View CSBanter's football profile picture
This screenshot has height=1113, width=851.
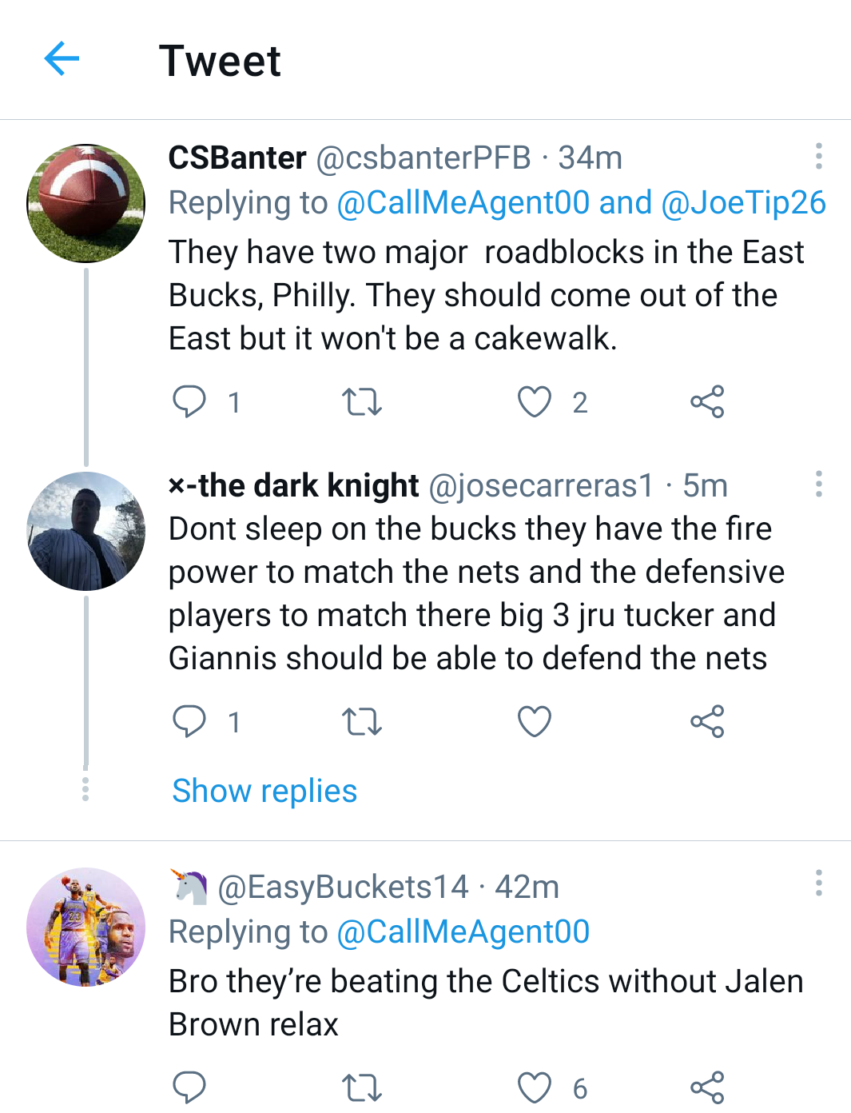click(86, 203)
